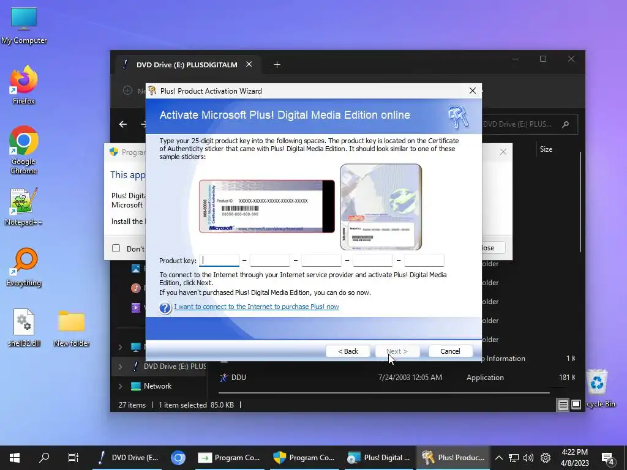This screenshot has width=627, height=470.
Task: Switch to shield Program Co... taskbar item
Action: (x=304, y=458)
